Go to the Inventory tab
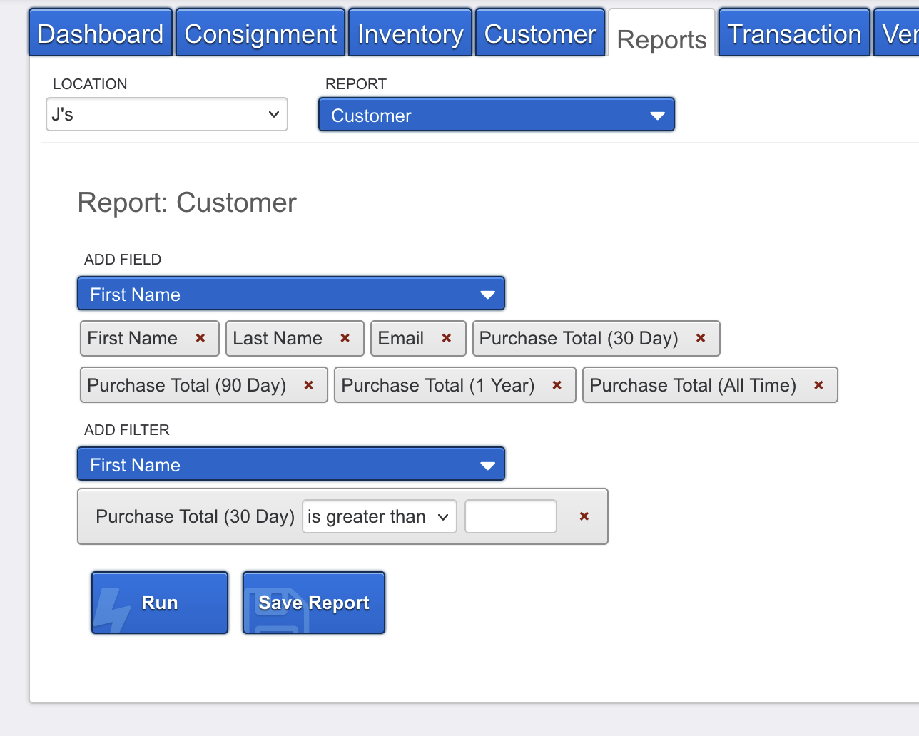The width and height of the screenshot is (919, 736). coord(410,33)
